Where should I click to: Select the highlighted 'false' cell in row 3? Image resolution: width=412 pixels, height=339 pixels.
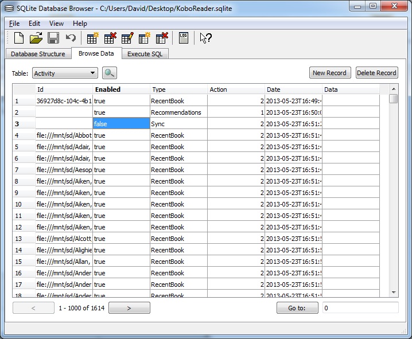[x=122, y=124]
